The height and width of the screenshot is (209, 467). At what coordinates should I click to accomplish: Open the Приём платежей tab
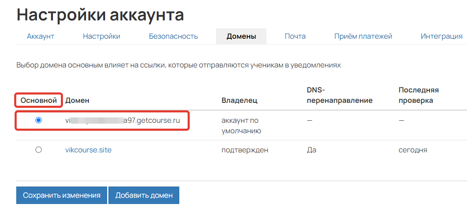point(363,37)
